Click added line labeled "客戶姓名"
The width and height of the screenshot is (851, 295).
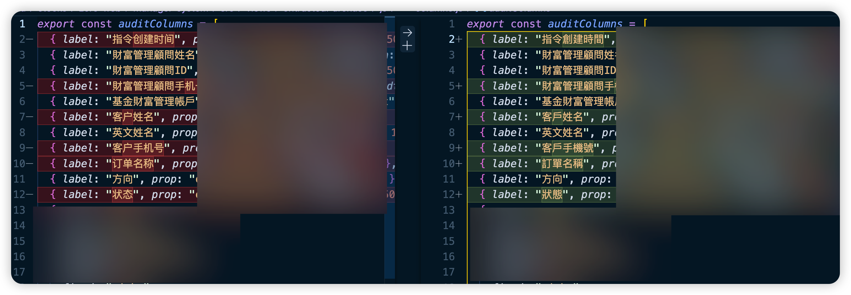coord(542,117)
